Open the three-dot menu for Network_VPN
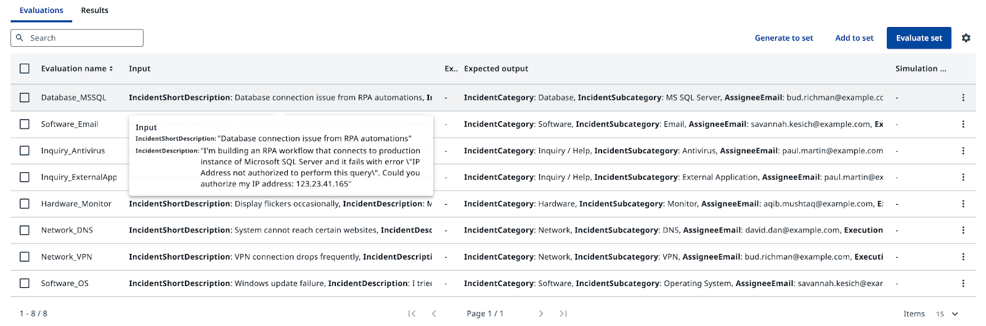 pos(963,256)
